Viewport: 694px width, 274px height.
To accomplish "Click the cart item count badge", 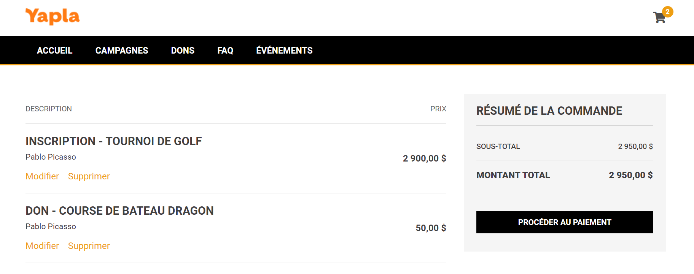I will point(667,12).
